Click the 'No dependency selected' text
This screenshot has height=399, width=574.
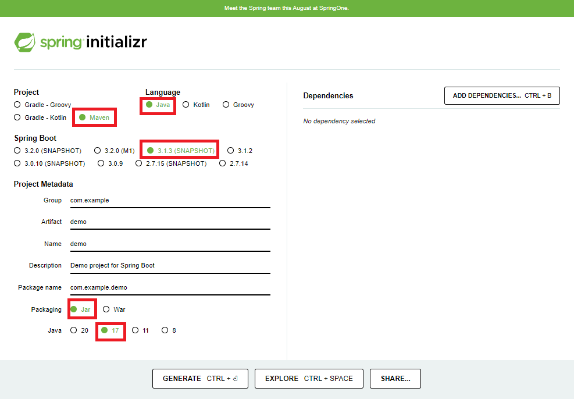pyautogui.click(x=339, y=121)
